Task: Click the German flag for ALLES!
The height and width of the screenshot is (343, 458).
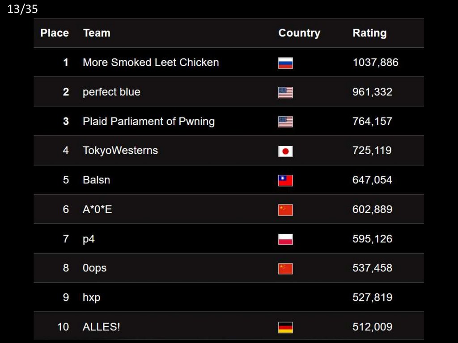Action: tap(285, 327)
